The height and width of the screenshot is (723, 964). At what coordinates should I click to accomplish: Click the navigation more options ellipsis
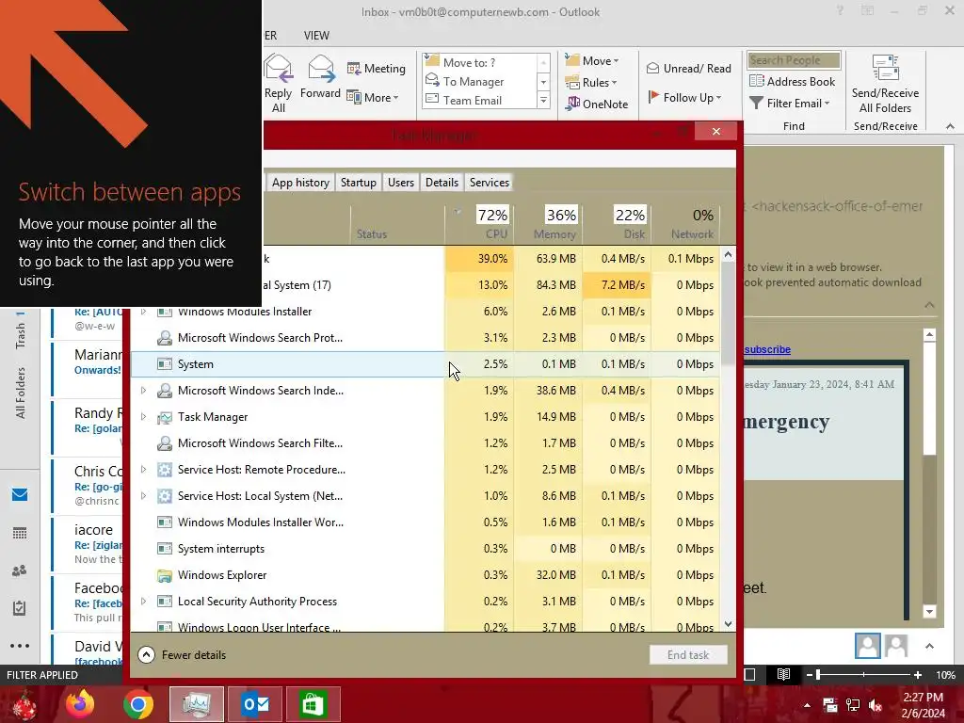(20, 646)
